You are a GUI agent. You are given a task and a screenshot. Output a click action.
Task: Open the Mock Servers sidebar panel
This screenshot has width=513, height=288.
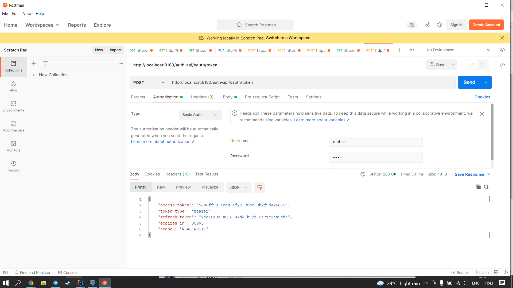(x=13, y=126)
